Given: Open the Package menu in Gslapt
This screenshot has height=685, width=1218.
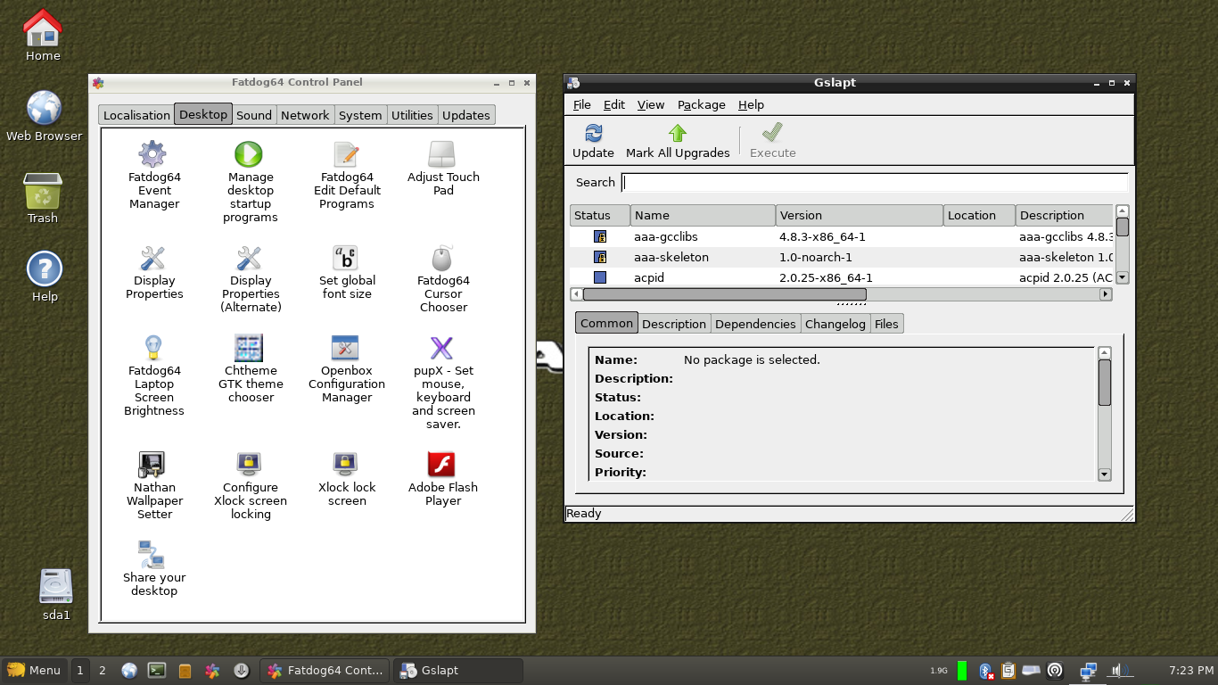Looking at the screenshot, I should tap(702, 105).
